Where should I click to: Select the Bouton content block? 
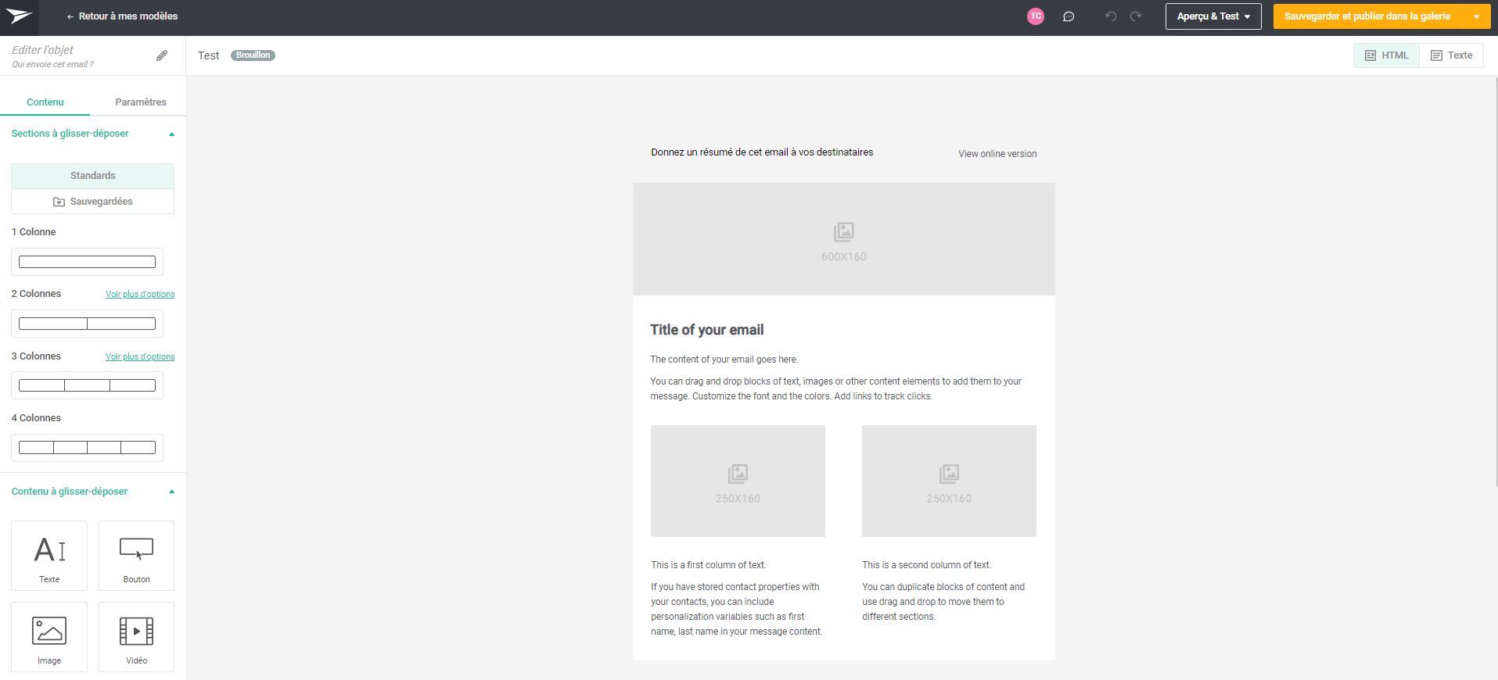pyautogui.click(x=136, y=556)
